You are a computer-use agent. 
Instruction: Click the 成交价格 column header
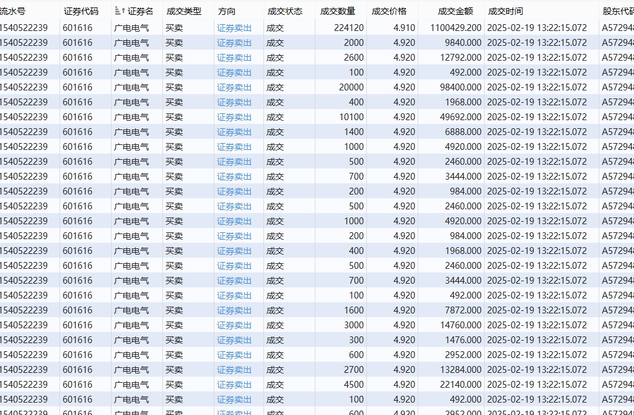pyautogui.click(x=389, y=11)
